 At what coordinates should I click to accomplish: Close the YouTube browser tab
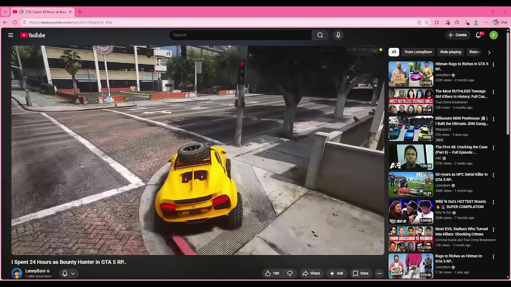[x=70, y=12]
